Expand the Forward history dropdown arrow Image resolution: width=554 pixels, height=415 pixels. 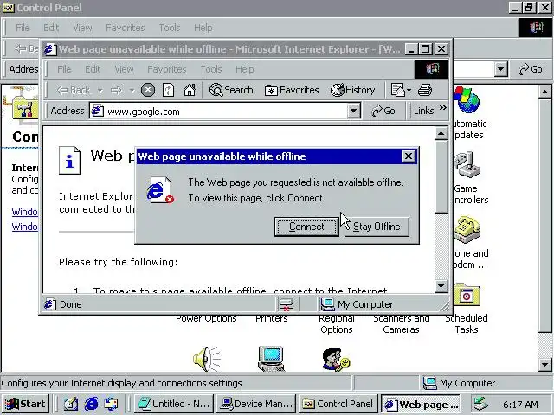[132, 91]
